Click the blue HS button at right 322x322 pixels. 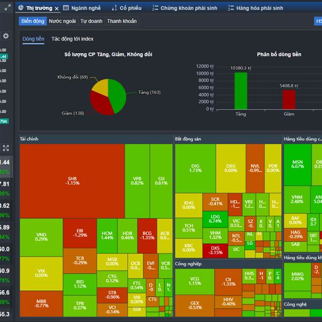pyautogui.click(x=318, y=21)
